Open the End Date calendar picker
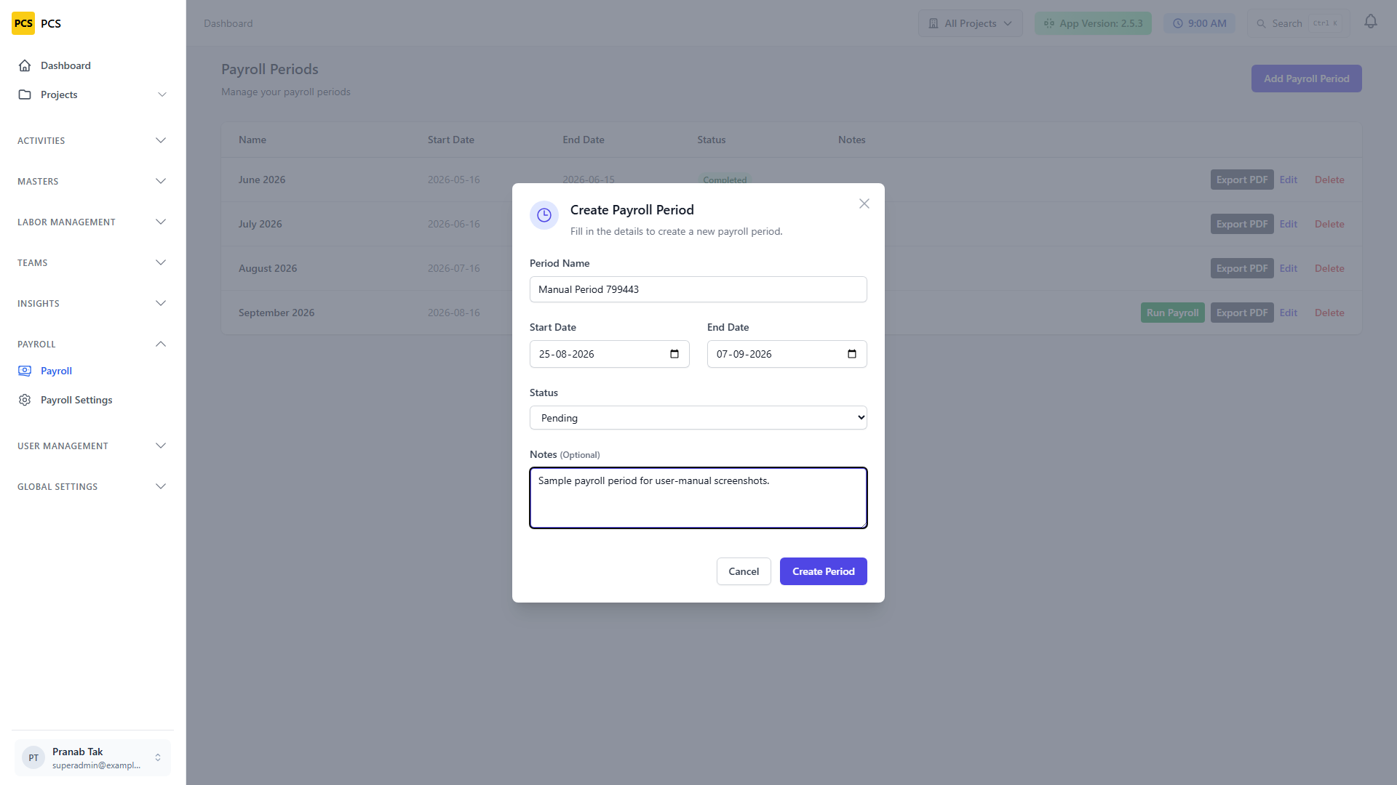Image resolution: width=1397 pixels, height=785 pixels. [x=852, y=354]
